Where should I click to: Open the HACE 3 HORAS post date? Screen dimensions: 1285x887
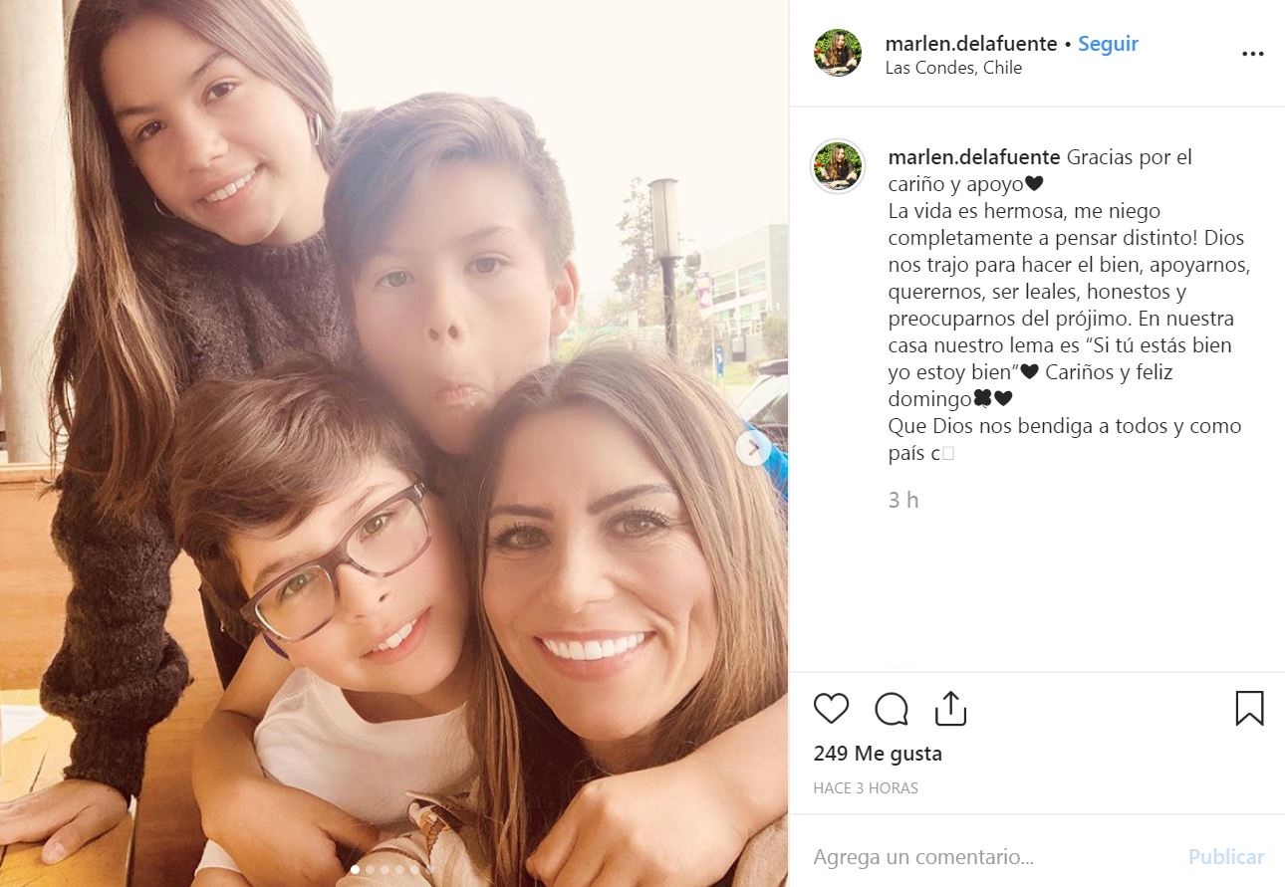pos(866,787)
